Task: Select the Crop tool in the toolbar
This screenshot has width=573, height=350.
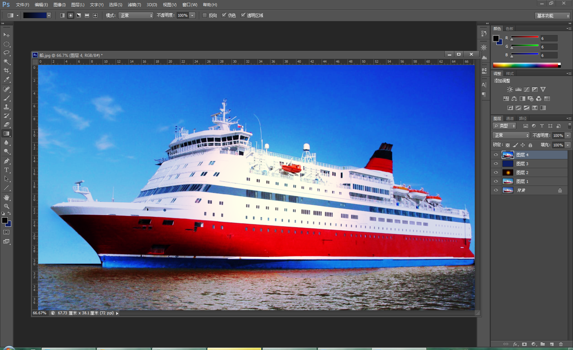Action: [6, 70]
